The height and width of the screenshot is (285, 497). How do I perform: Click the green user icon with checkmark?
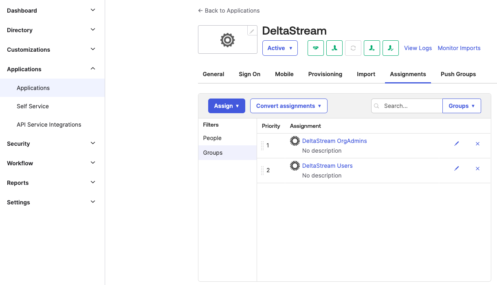pos(390,48)
